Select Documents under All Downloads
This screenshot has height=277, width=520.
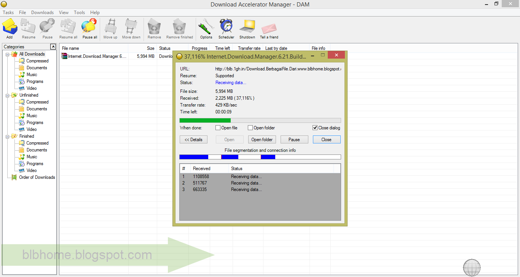pyautogui.click(x=37, y=68)
